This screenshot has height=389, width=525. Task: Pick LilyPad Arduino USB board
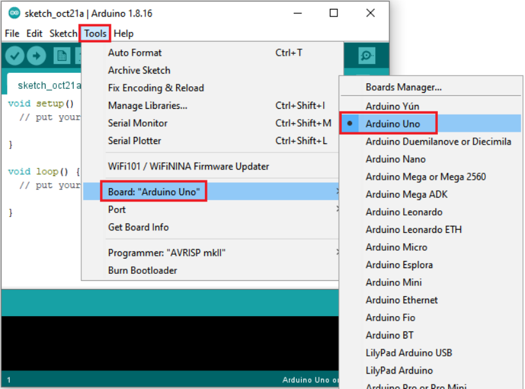click(431, 353)
